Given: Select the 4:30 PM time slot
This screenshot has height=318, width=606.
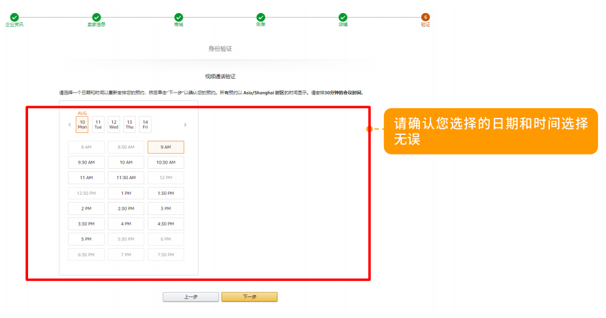Looking at the screenshot, I should tap(166, 224).
